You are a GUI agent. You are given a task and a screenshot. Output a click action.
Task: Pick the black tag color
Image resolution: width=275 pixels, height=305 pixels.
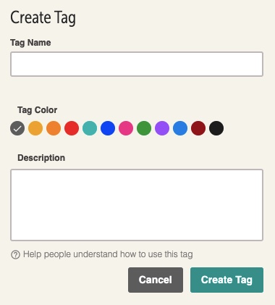(216, 128)
